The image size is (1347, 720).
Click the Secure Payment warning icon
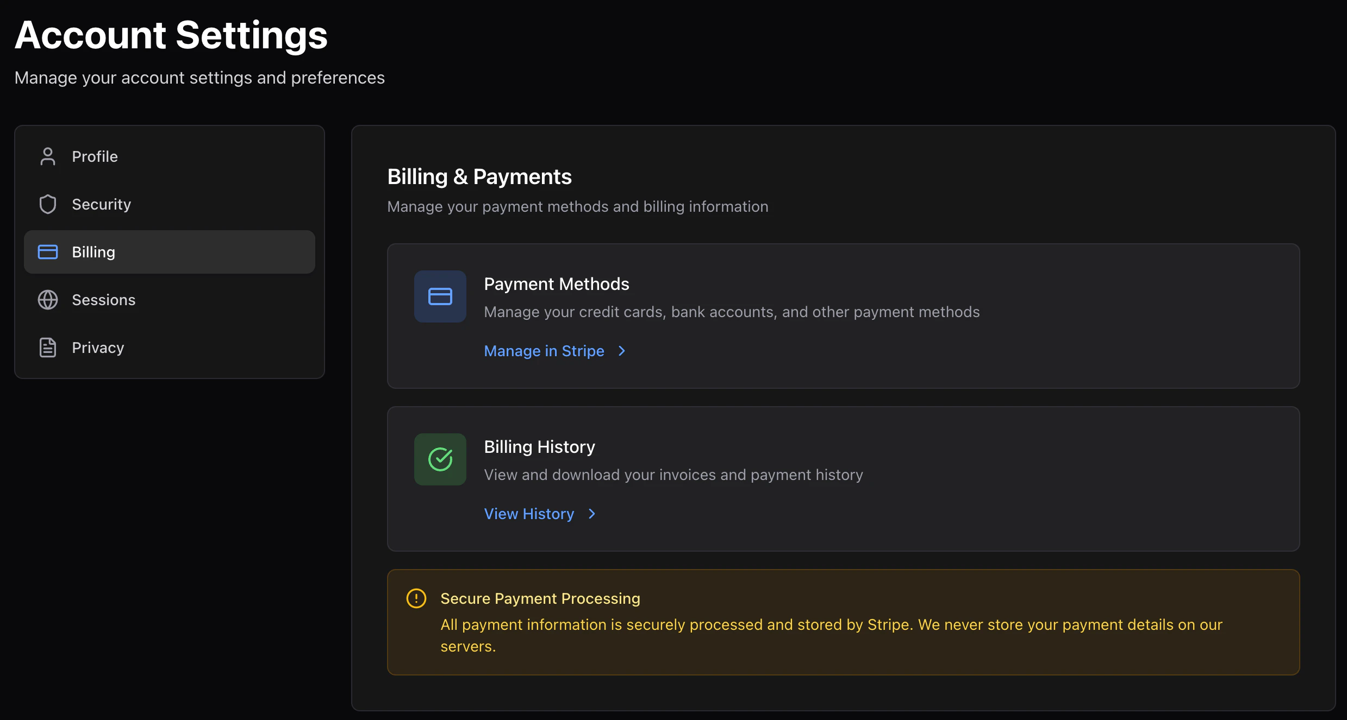click(x=416, y=598)
